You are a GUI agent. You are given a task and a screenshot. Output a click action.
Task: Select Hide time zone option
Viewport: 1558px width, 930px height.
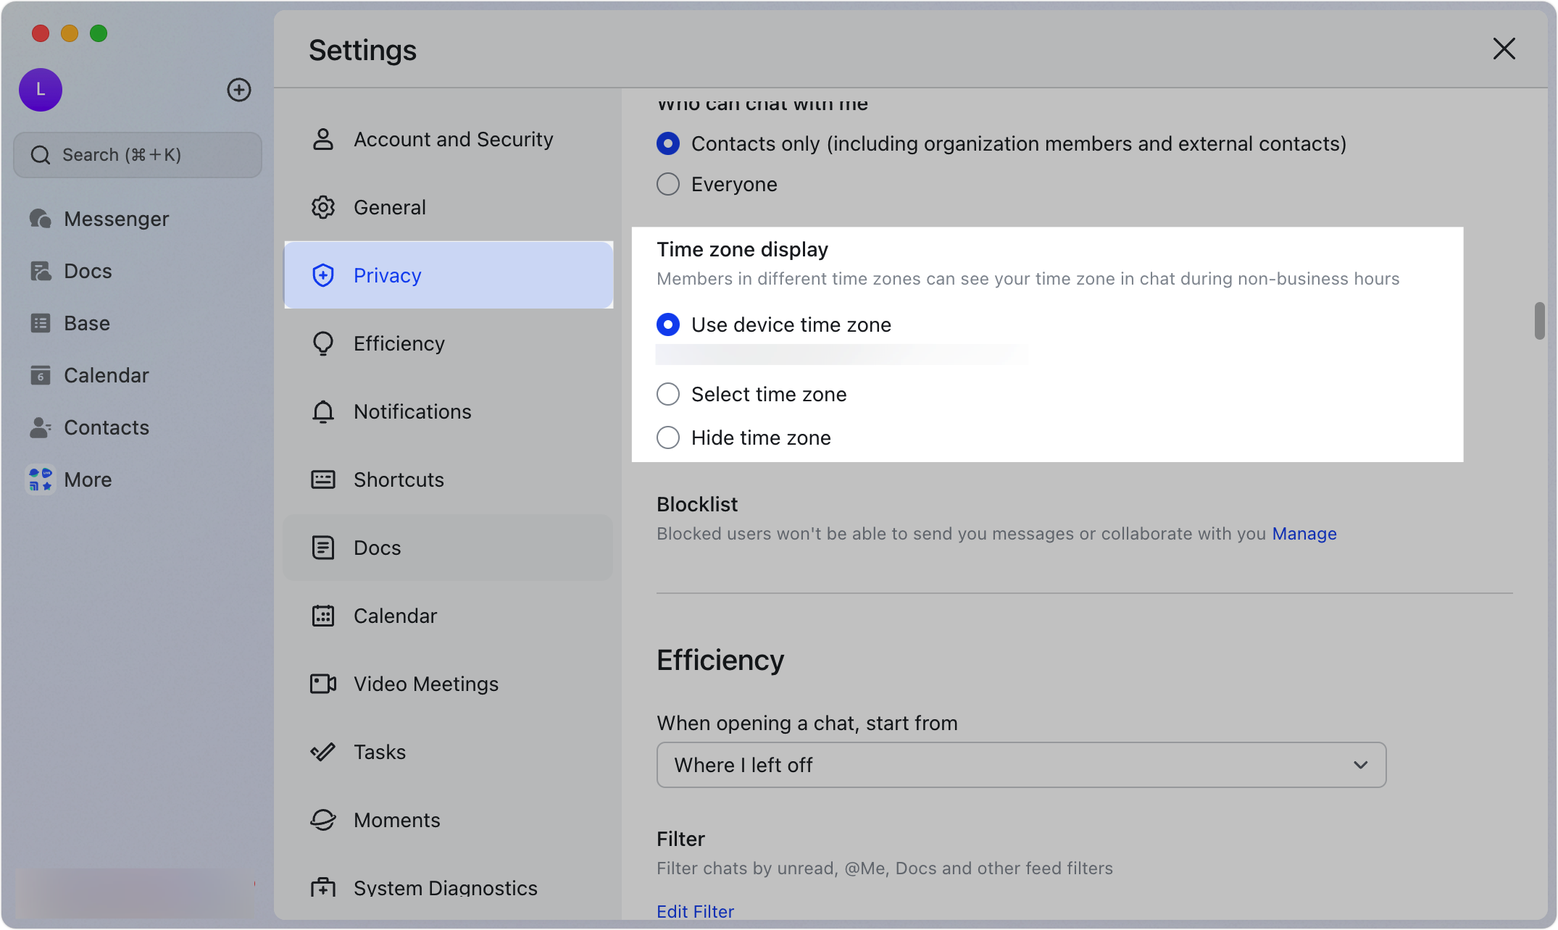(667, 437)
